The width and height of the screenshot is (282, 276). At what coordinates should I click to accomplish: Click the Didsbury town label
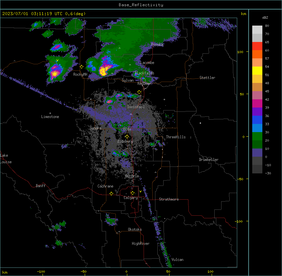coord(125,141)
